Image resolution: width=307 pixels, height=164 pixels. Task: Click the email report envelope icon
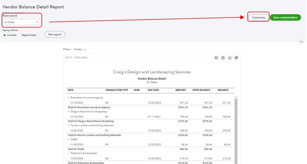(216, 58)
